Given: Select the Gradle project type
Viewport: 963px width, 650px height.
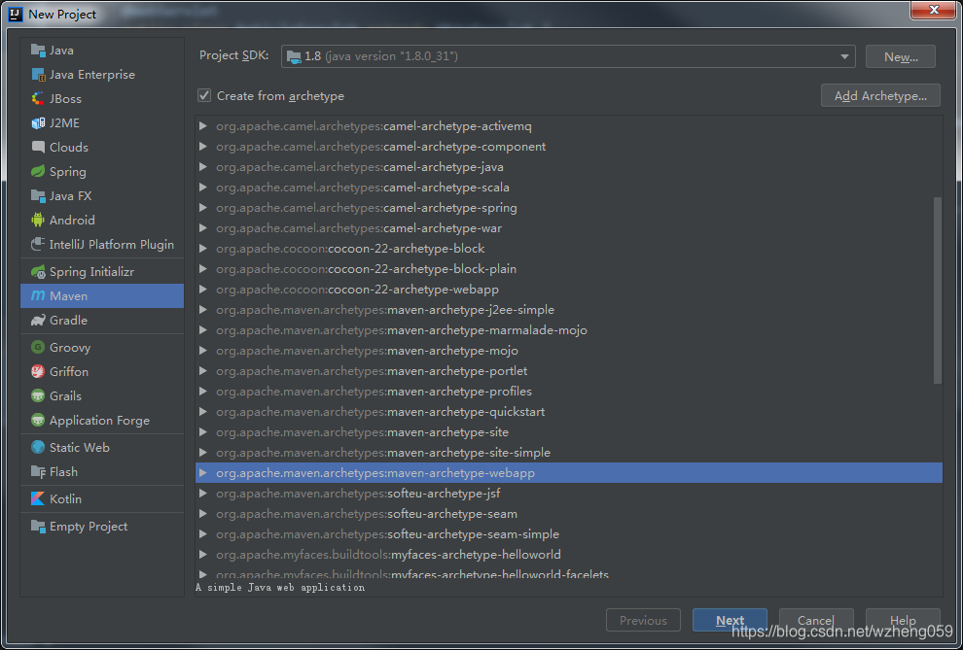Looking at the screenshot, I should (x=102, y=320).
